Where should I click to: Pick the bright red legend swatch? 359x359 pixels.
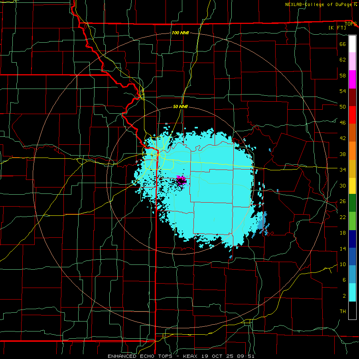[352, 115]
